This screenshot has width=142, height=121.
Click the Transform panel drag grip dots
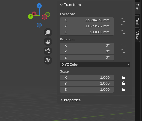click(129, 5)
